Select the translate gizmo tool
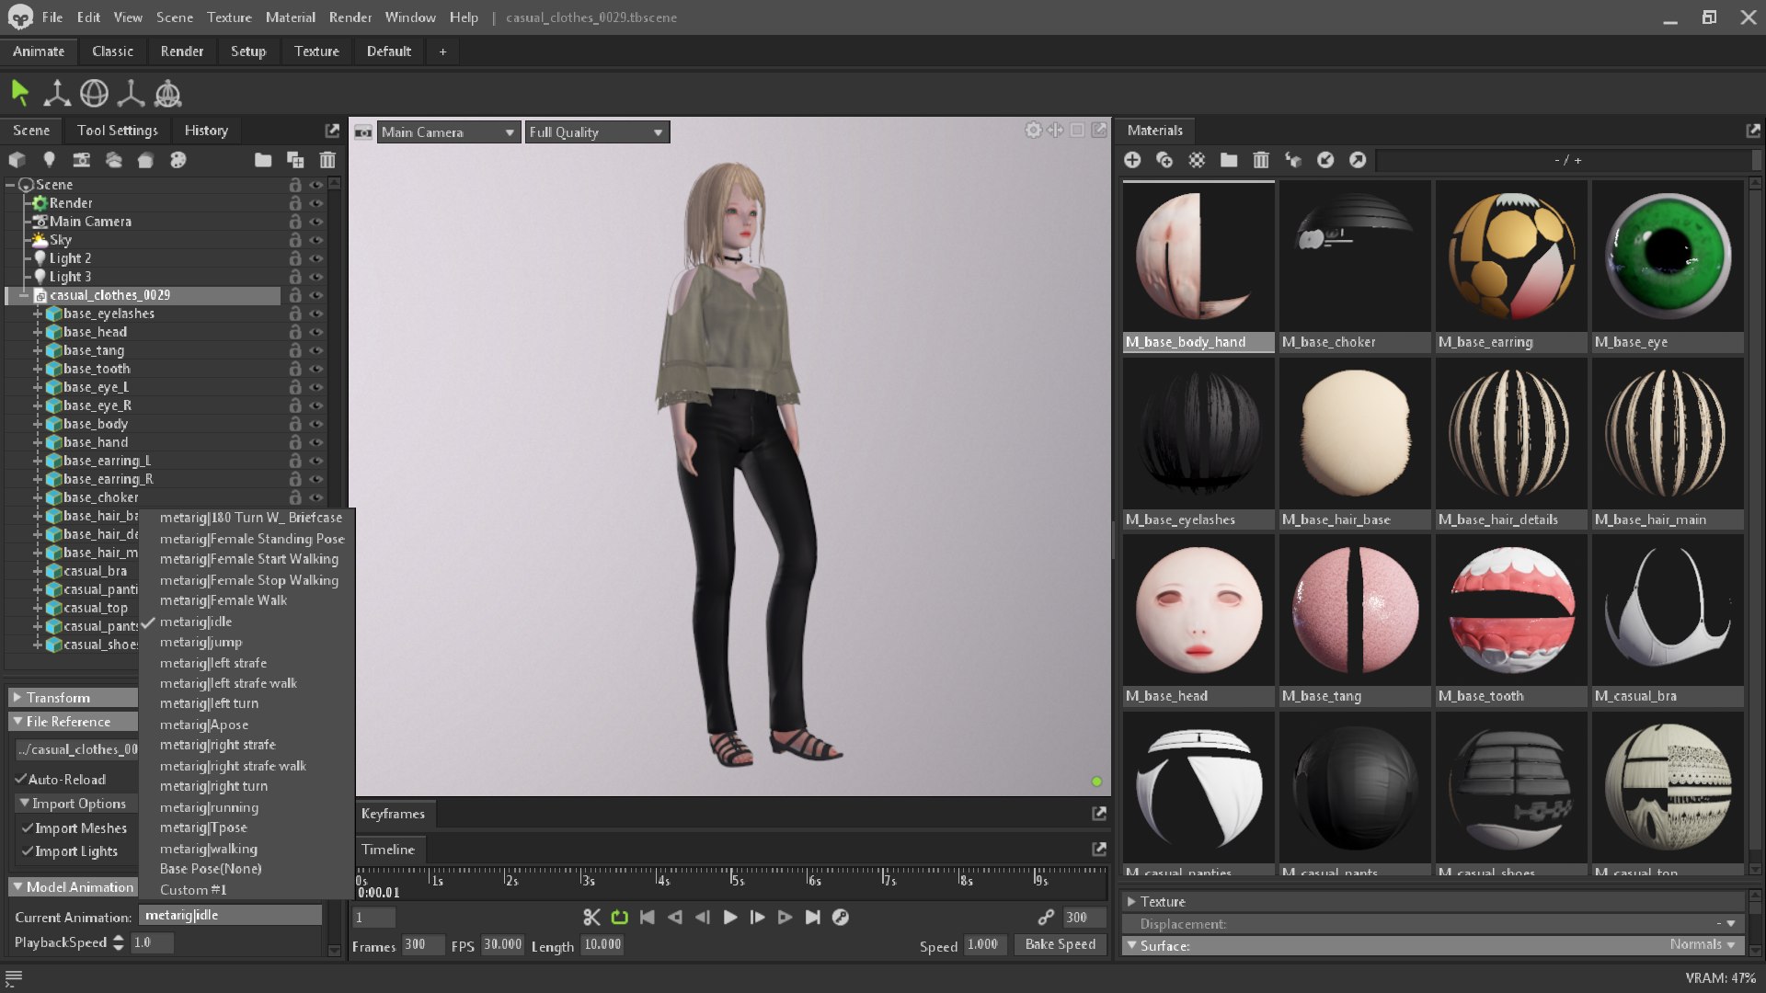Image resolution: width=1766 pixels, height=993 pixels. click(57, 93)
